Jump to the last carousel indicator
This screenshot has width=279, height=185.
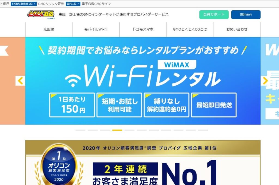203,130
